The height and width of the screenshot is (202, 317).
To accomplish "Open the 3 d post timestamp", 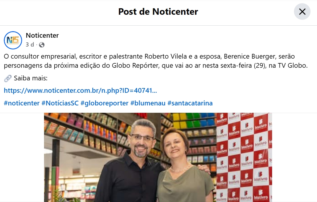I will point(30,44).
